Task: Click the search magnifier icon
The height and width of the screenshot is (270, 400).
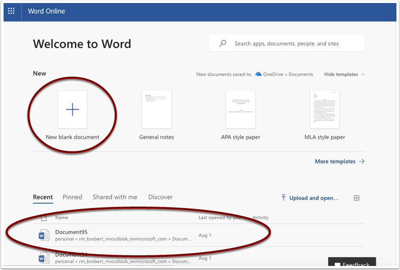Action: pos(223,43)
